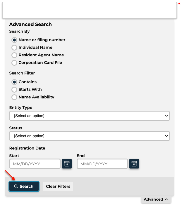
Task: Click the Clear Filters button
Action: point(58,186)
